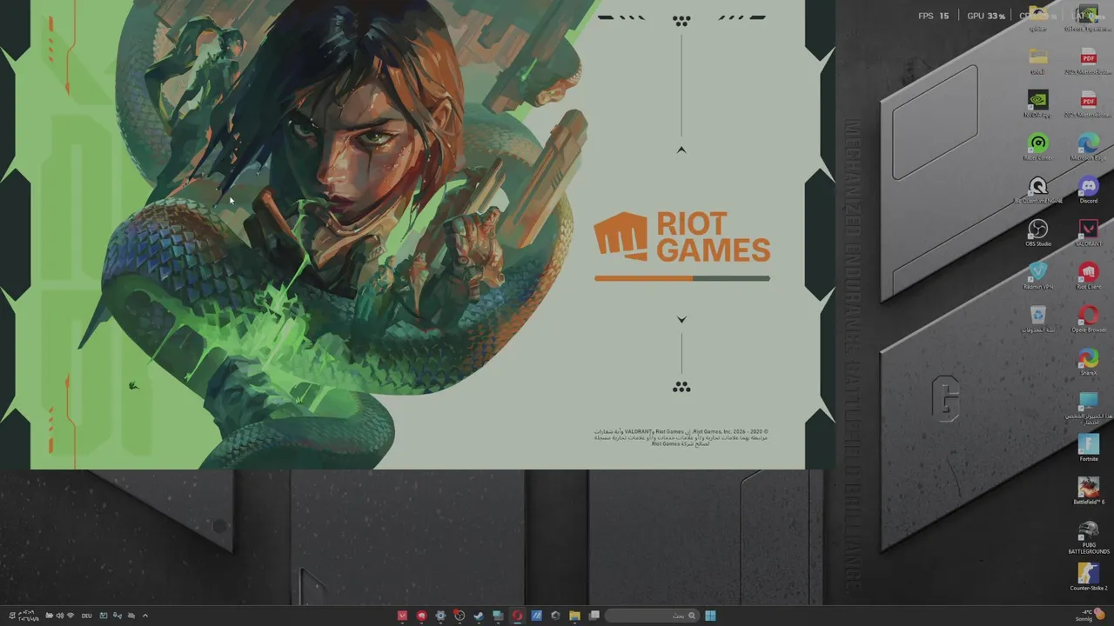Launch the Fortnite desktop shortcut

point(1088,448)
